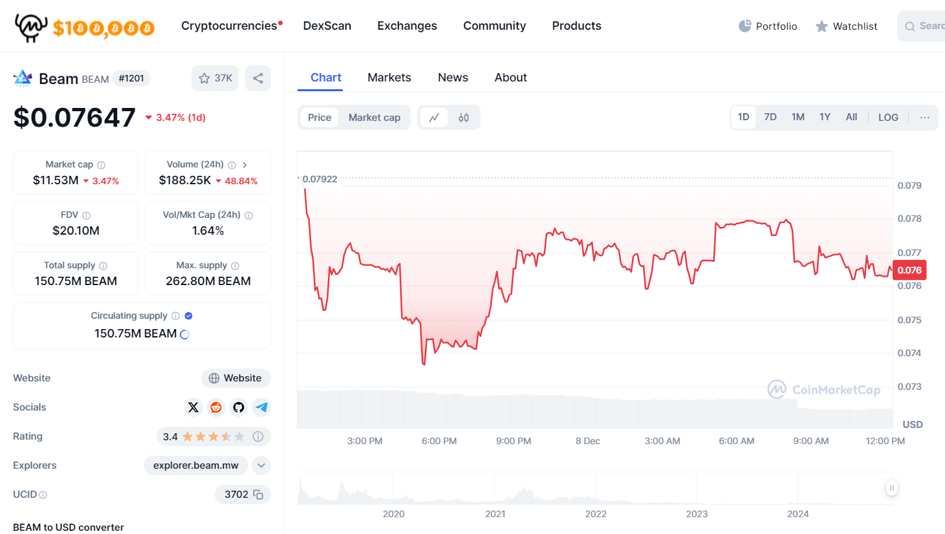
Task: Open Products navigation menu
Action: pyautogui.click(x=577, y=26)
